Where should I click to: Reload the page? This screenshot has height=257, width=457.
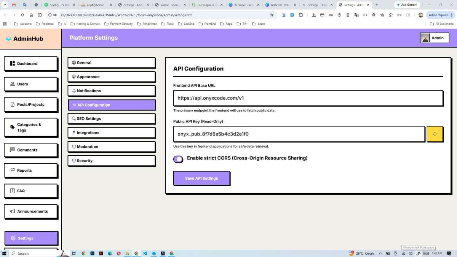(22, 15)
